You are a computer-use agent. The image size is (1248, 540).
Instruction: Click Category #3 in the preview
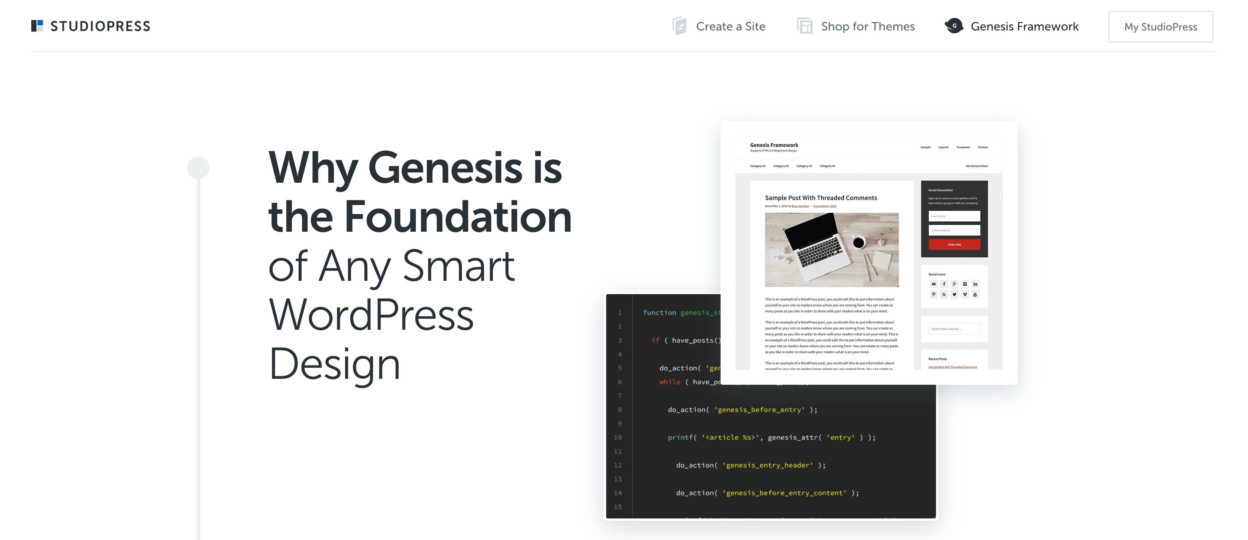[804, 166]
